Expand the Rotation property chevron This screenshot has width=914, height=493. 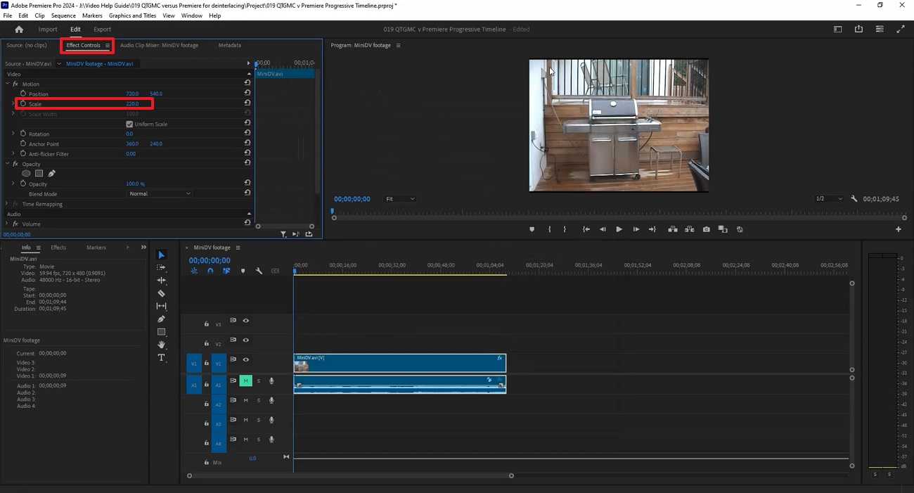[x=13, y=134]
